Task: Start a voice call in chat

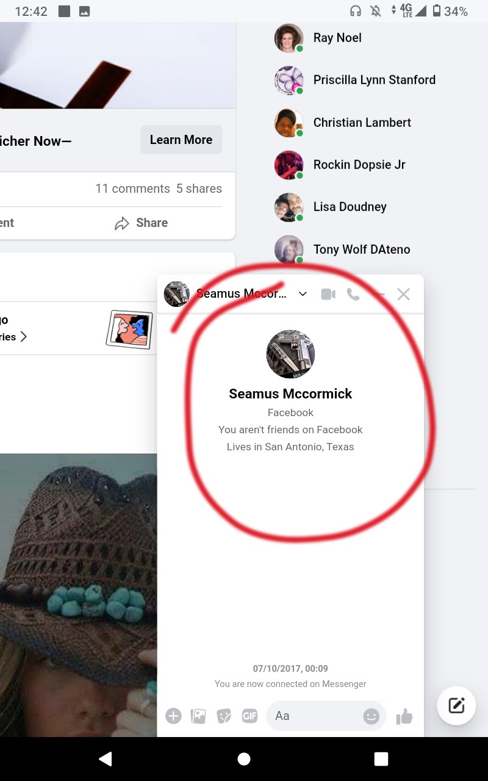Action: pos(353,294)
